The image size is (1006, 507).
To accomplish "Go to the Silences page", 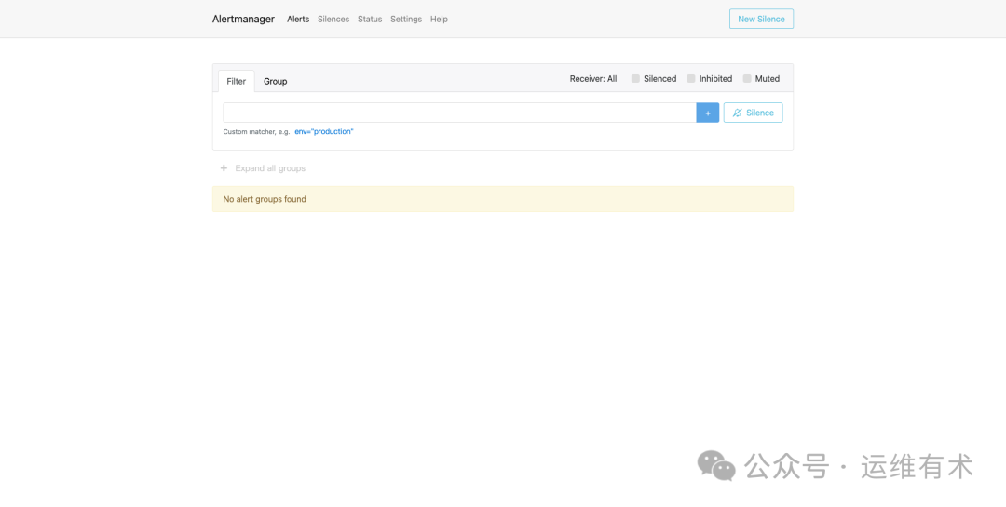I will pos(333,20).
